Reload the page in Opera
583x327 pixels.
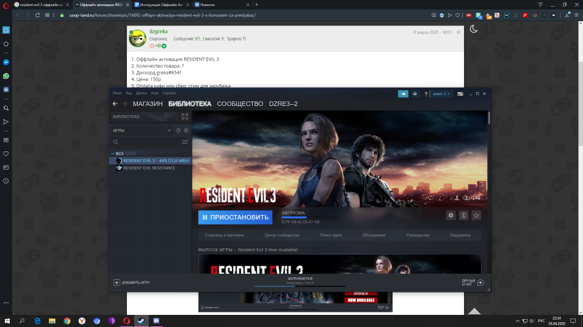[37, 15]
